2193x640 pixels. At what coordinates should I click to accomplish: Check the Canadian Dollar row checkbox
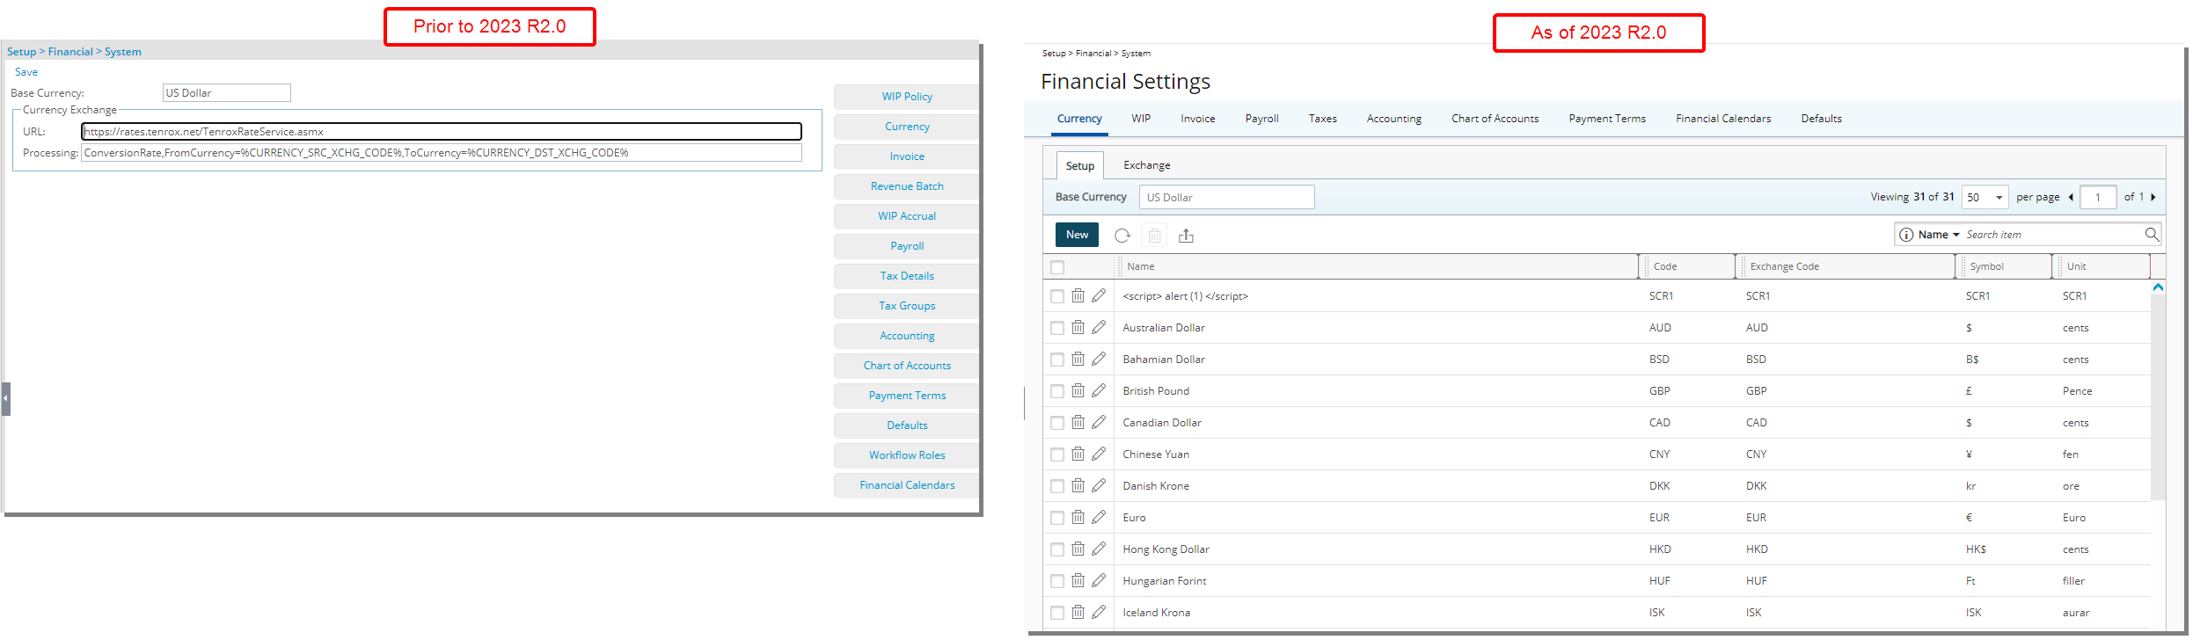coord(1057,423)
